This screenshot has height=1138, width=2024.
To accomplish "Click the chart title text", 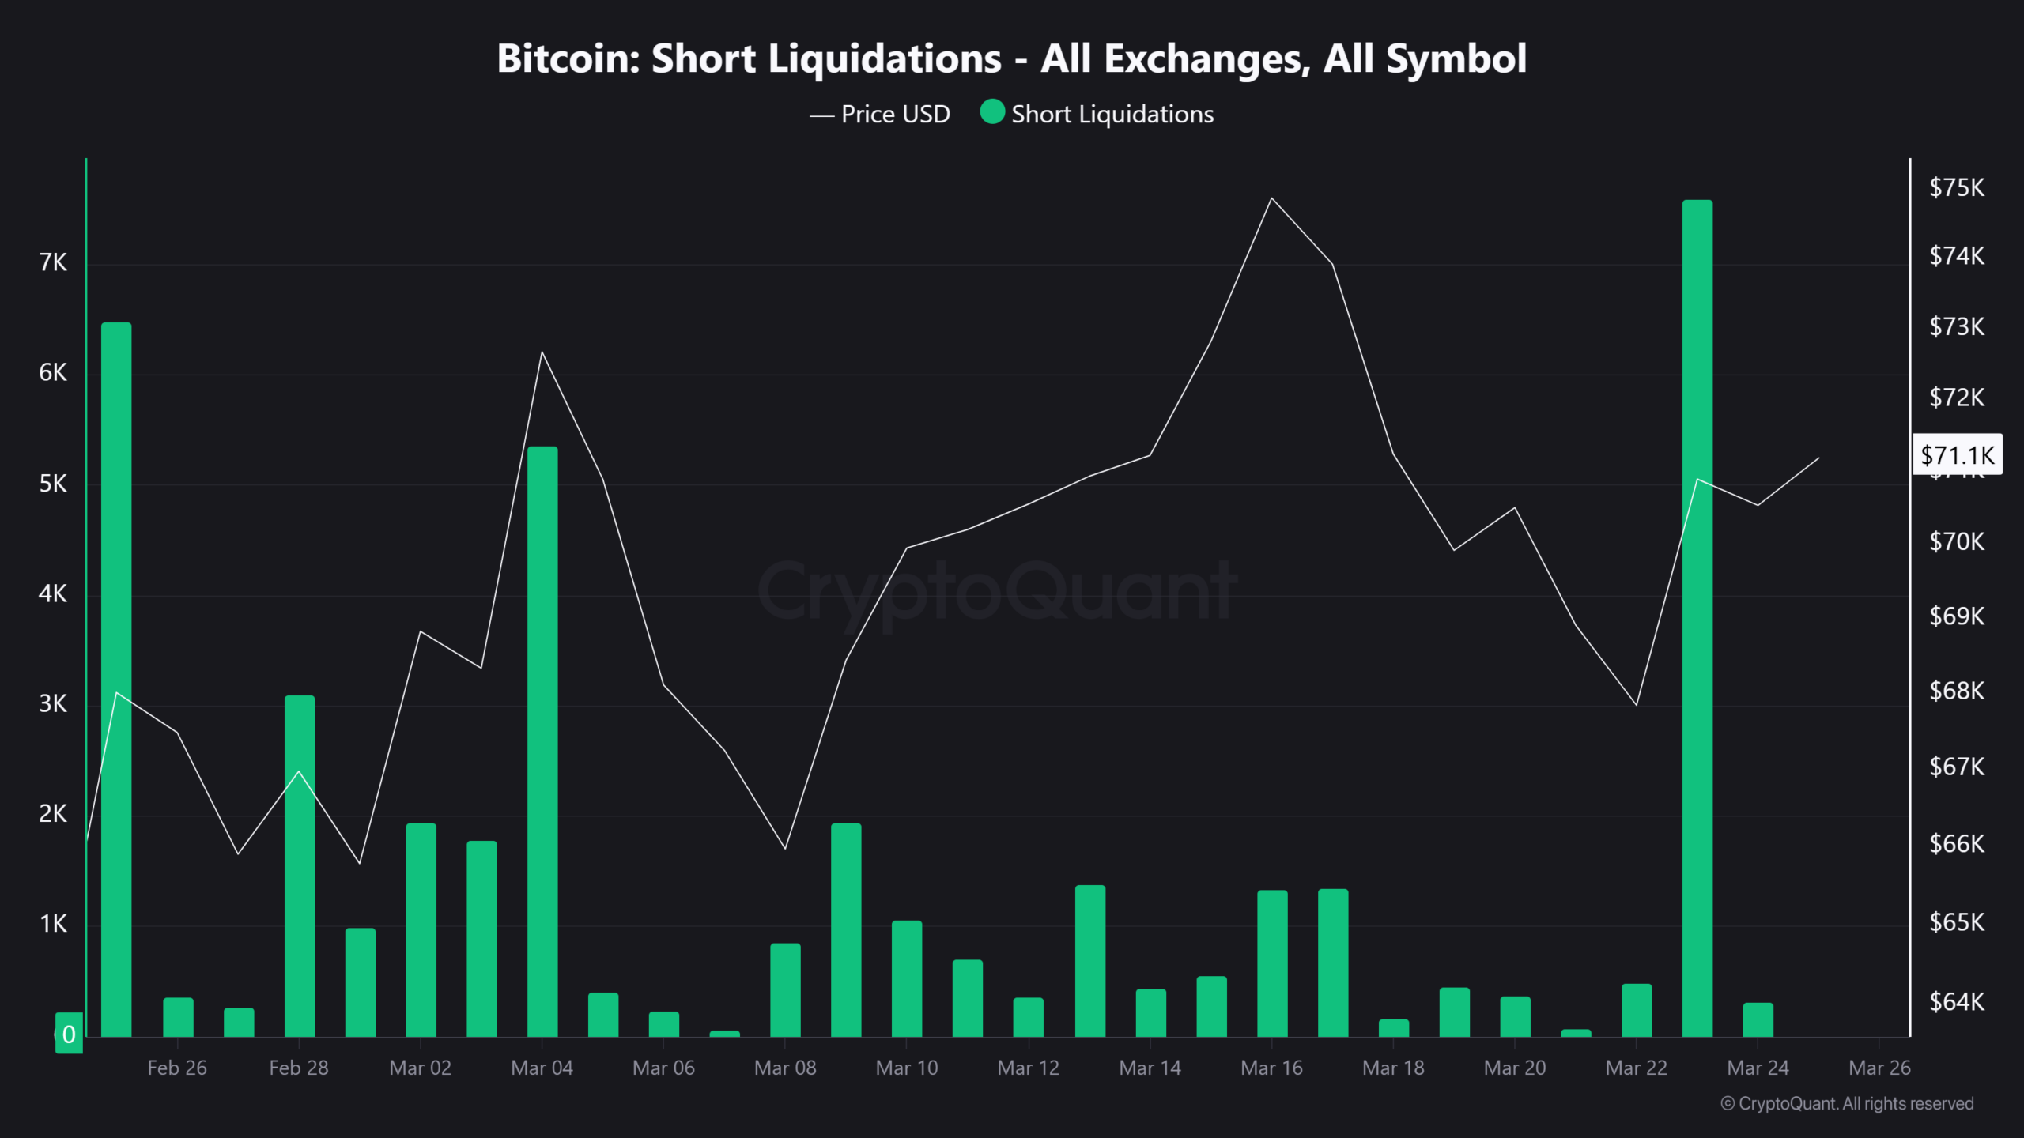I will pyautogui.click(x=1011, y=58).
